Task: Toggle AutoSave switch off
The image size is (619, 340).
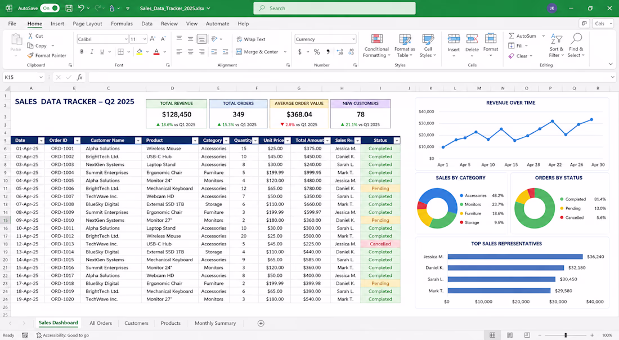Action: [x=50, y=8]
